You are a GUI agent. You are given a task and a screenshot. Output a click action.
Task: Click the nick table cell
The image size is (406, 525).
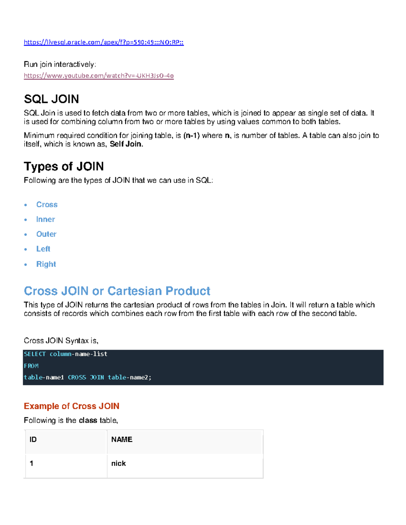point(118,463)
